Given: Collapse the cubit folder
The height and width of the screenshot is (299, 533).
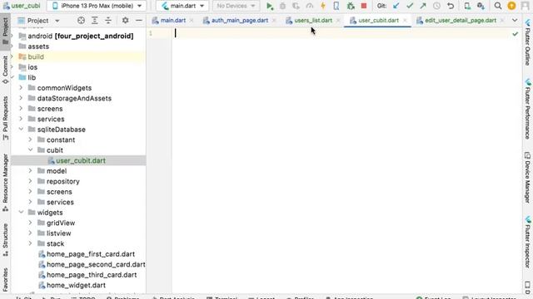Looking at the screenshot, I should point(31,150).
